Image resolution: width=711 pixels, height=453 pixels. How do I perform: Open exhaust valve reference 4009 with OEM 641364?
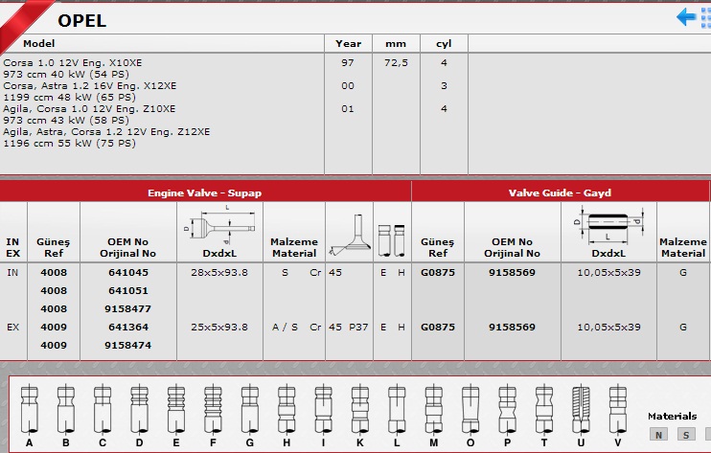[x=53, y=327]
